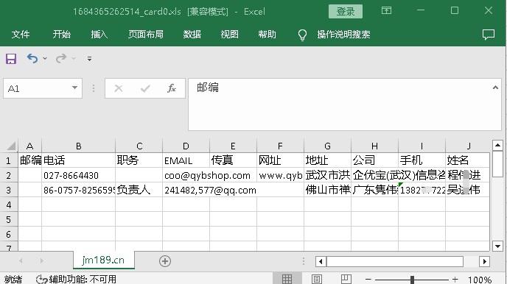Open the 页面布局 tab
Image resolution: width=507 pixels, height=284 pixels.
pos(145,34)
